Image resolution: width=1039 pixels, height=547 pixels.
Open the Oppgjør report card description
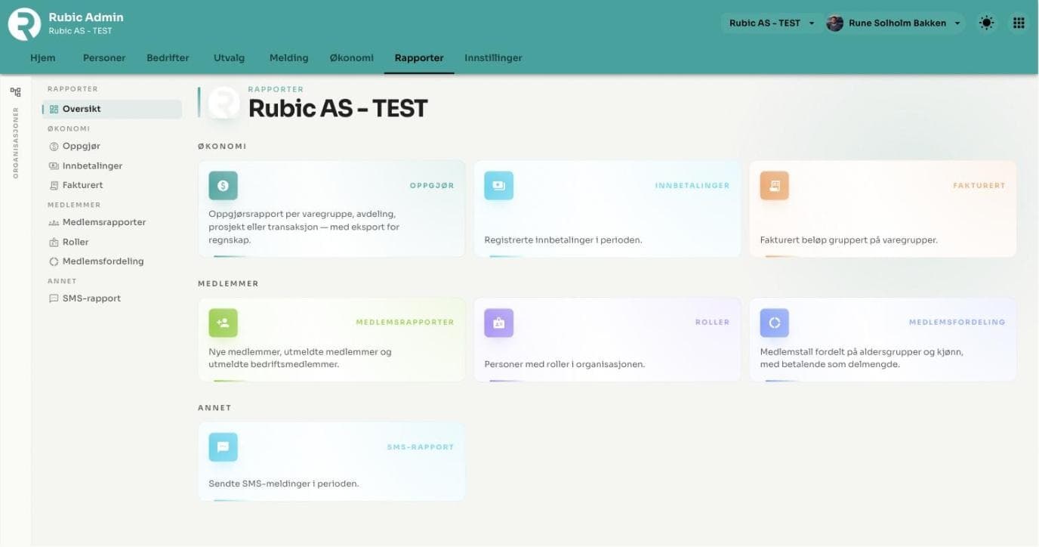click(304, 227)
